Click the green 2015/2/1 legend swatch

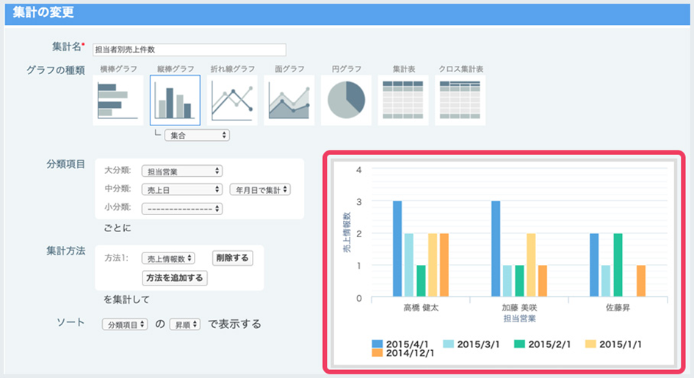[518, 344]
